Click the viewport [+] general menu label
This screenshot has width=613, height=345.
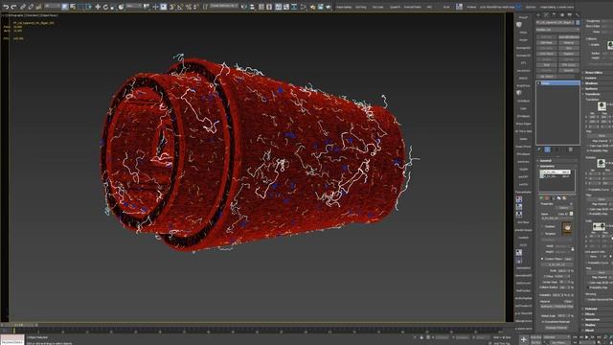tap(3, 15)
